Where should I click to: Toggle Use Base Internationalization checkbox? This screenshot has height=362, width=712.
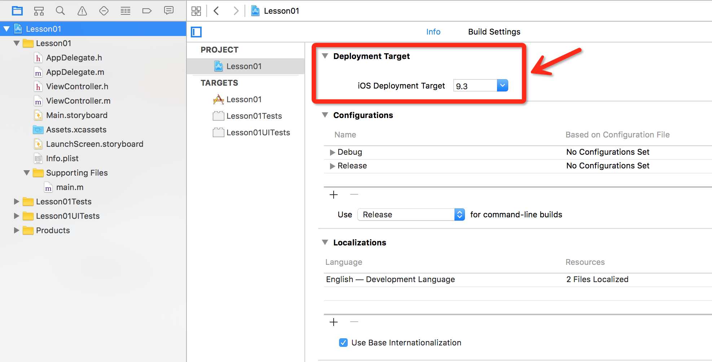click(343, 343)
